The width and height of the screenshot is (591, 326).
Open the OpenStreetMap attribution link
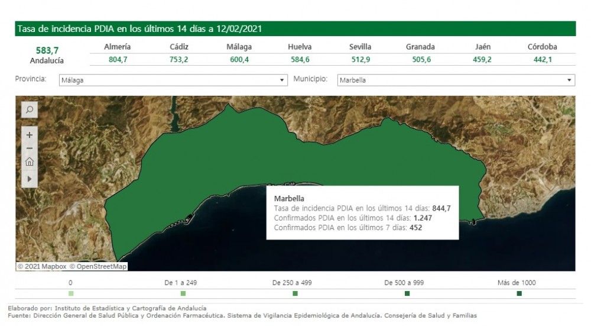(x=98, y=266)
